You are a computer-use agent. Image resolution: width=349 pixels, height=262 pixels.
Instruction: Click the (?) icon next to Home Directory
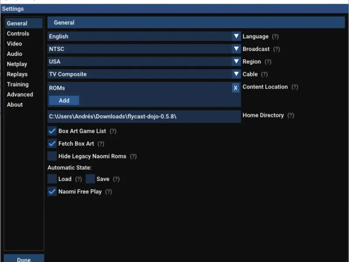click(x=291, y=115)
